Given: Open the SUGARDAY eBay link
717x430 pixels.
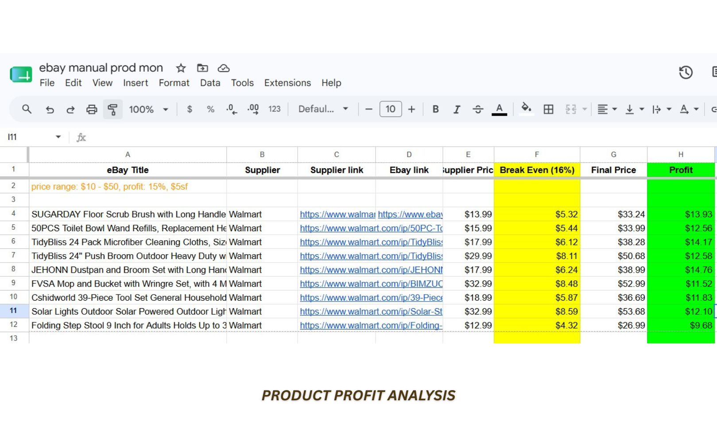Looking at the screenshot, I should [410, 214].
